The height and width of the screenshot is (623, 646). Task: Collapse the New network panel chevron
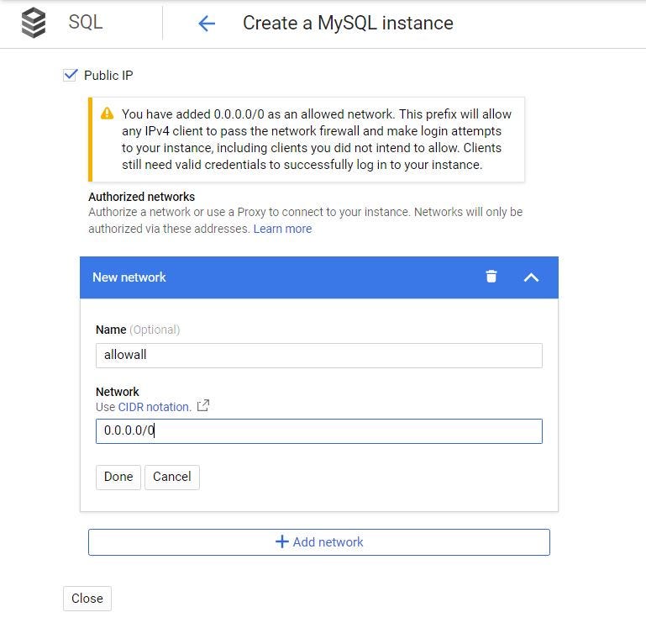pos(531,277)
